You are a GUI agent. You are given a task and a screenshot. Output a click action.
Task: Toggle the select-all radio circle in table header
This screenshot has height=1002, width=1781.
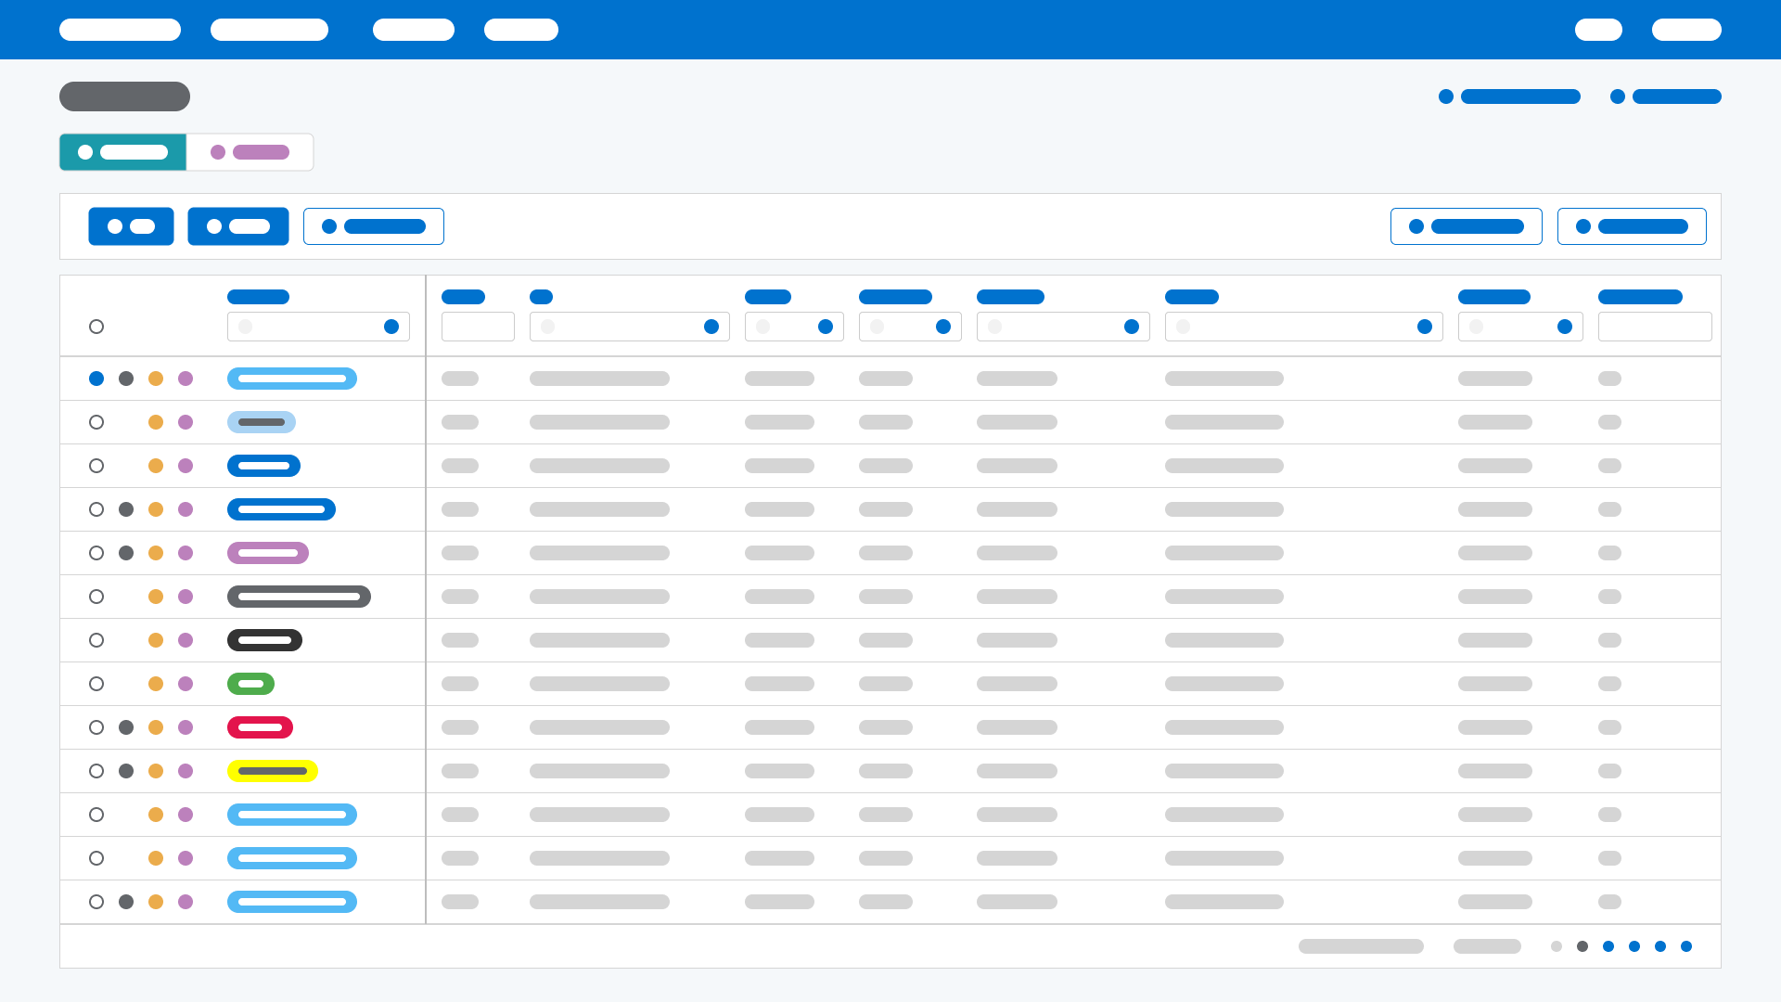tap(96, 327)
